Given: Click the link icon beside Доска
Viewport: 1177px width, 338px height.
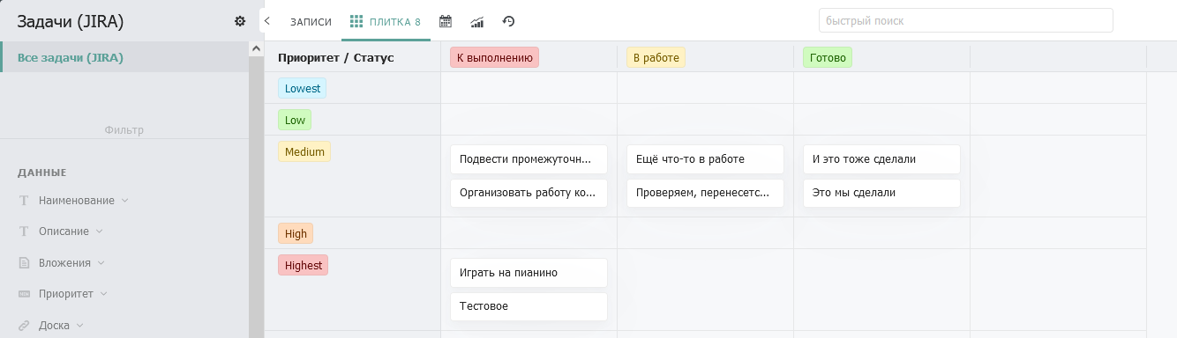Looking at the screenshot, I should click(x=24, y=325).
